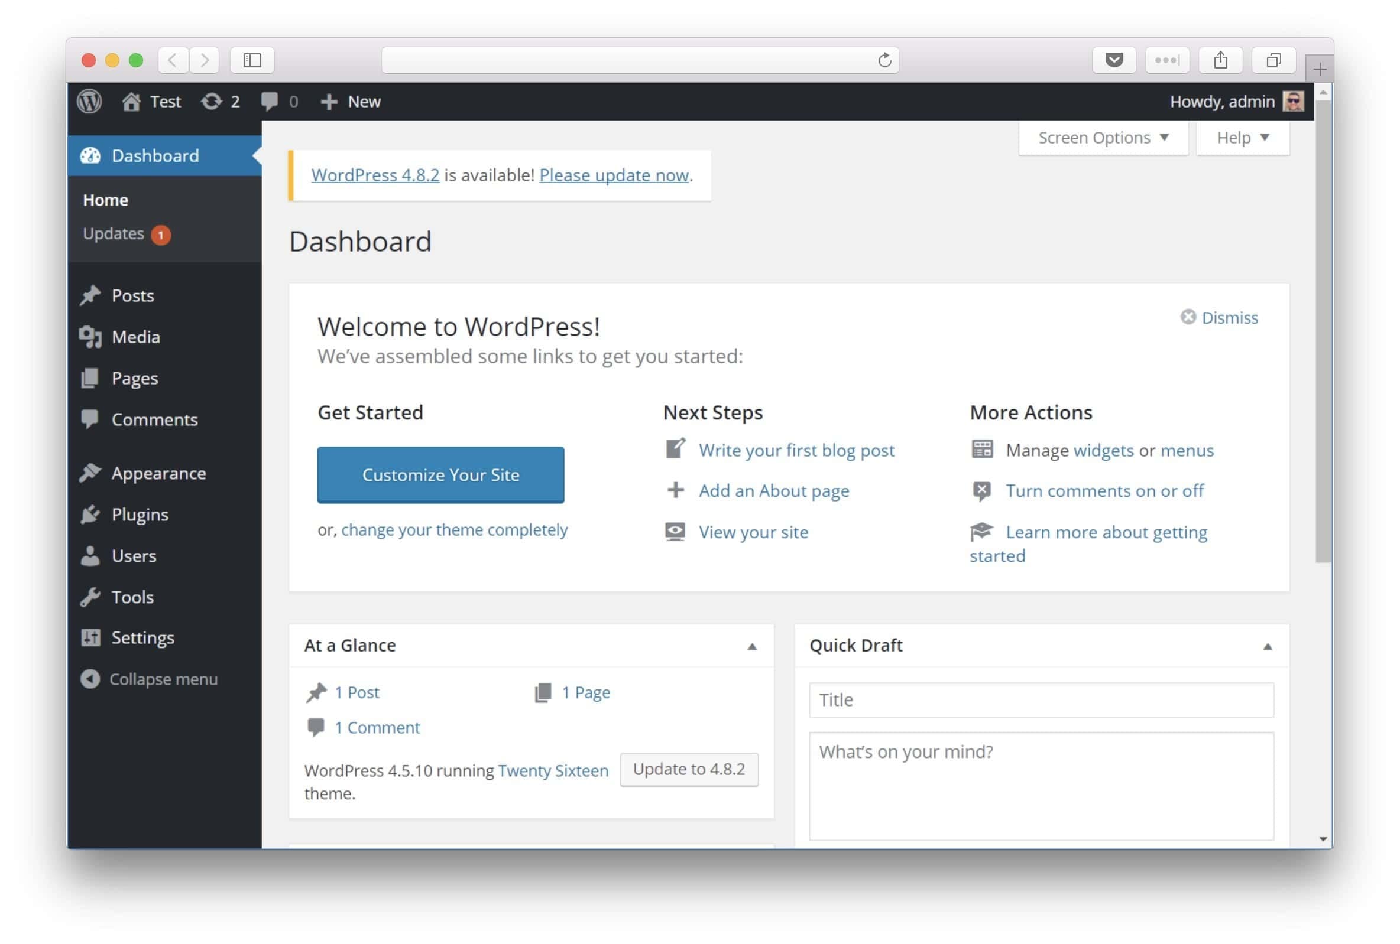
Task: Click the Update to 4.8.2 button
Action: [689, 769]
